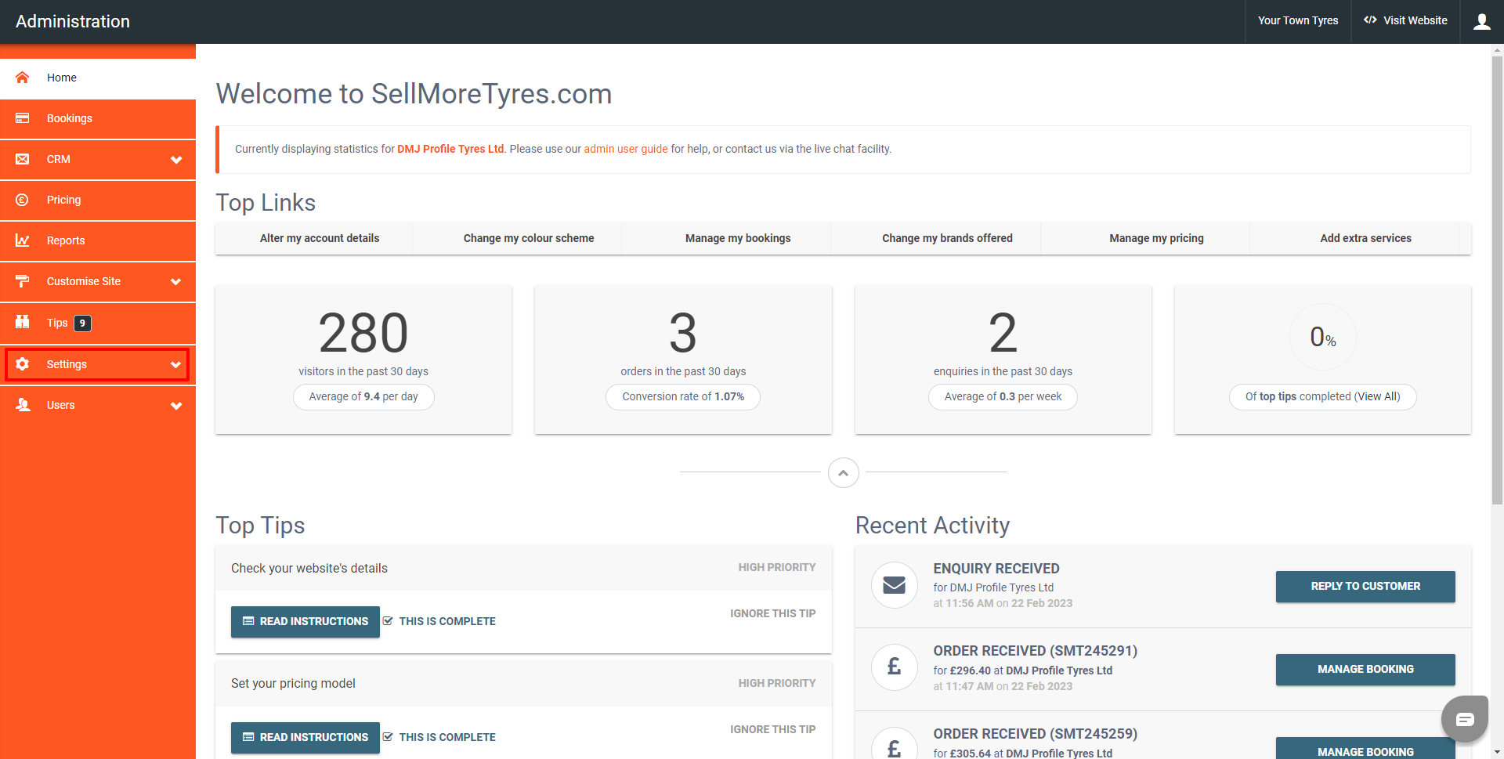Image resolution: width=1504 pixels, height=759 pixels.
Task: Click the envelope icon for Enquiry Received
Action: click(x=894, y=585)
